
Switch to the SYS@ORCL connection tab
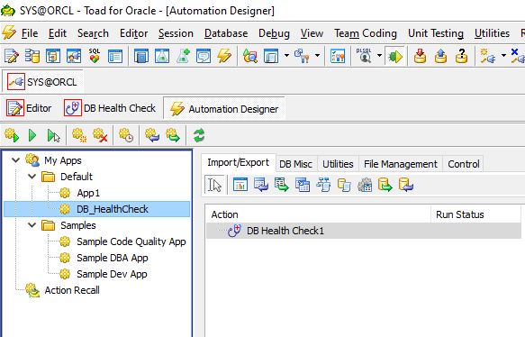point(42,82)
